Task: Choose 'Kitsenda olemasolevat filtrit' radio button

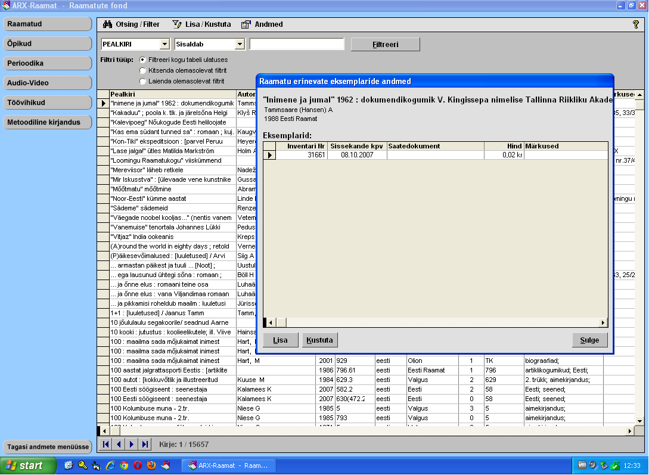Action: coord(142,70)
